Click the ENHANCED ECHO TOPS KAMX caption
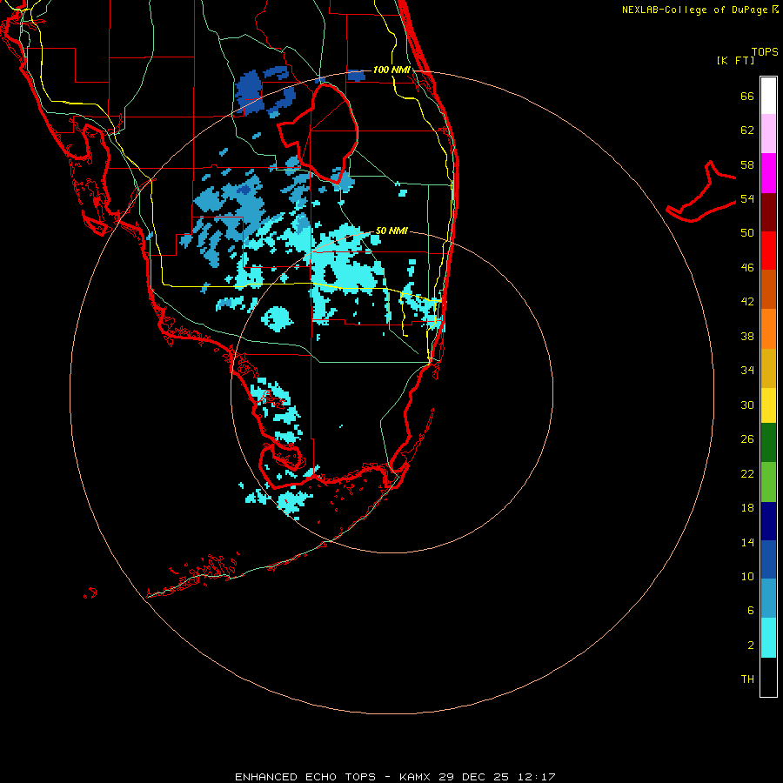This screenshot has height=783, width=783. 395,777
